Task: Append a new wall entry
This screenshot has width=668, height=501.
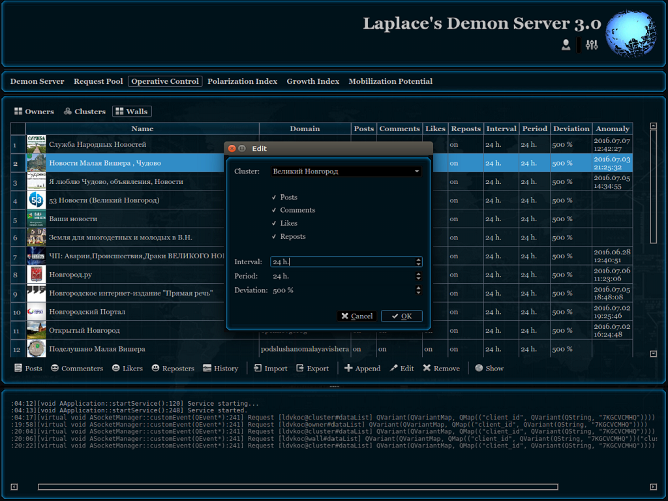Action: click(x=362, y=369)
